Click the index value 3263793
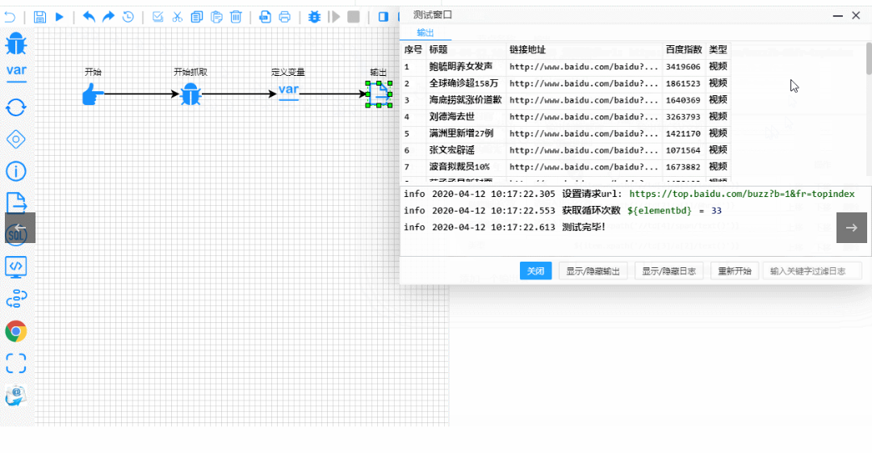872x453 pixels. pyautogui.click(x=683, y=117)
